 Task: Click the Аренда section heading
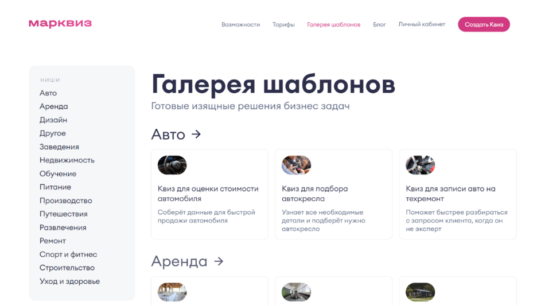click(180, 261)
